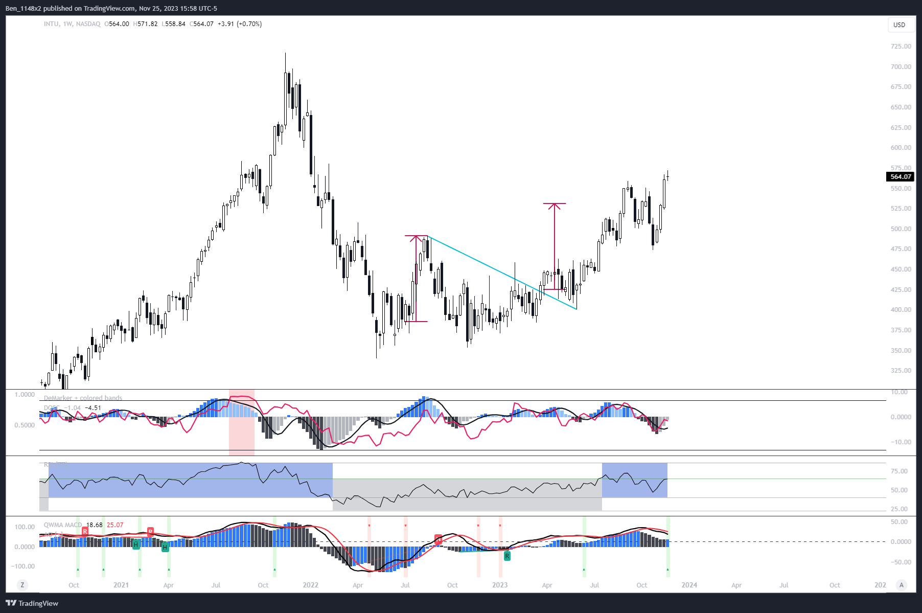Click the QWMA MACD value 18.68
922x613 pixels.
[94, 525]
